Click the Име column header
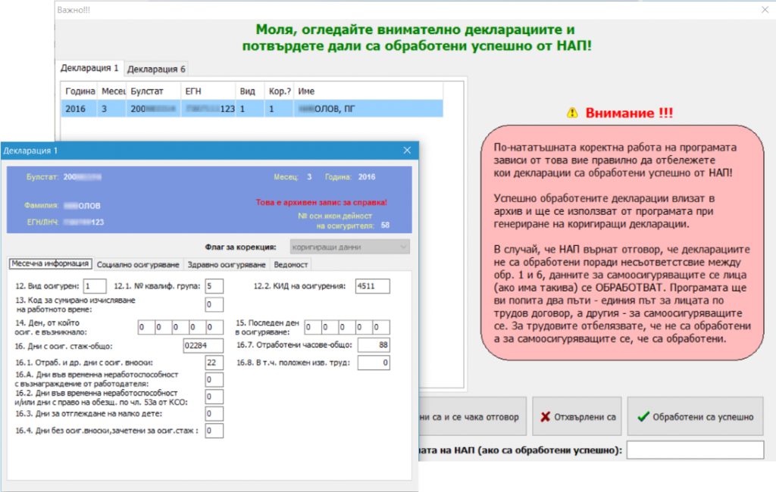Screen dimensions: 776x492 (368, 91)
